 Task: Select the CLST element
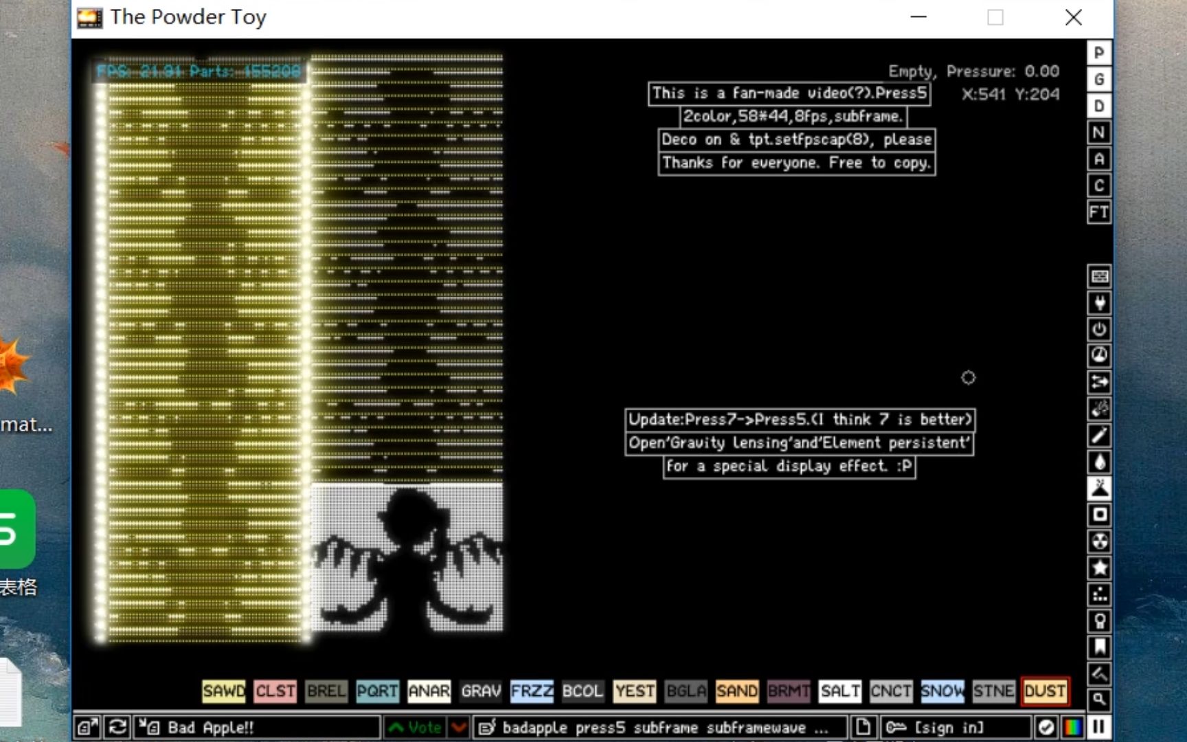pyautogui.click(x=275, y=690)
